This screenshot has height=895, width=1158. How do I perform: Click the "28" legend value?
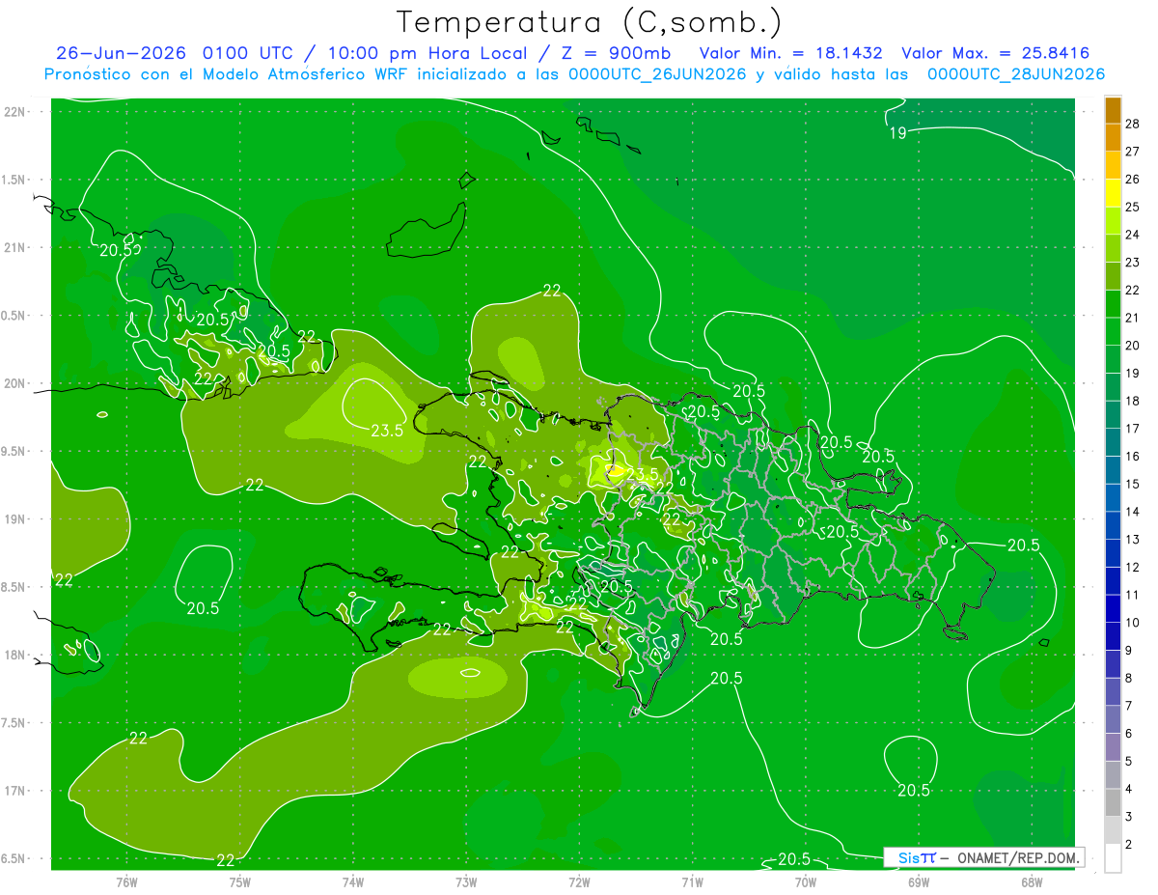[x=1132, y=124]
